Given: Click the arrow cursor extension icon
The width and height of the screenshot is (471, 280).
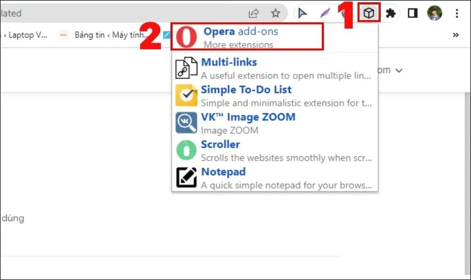Looking at the screenshot, I should 303,13.
